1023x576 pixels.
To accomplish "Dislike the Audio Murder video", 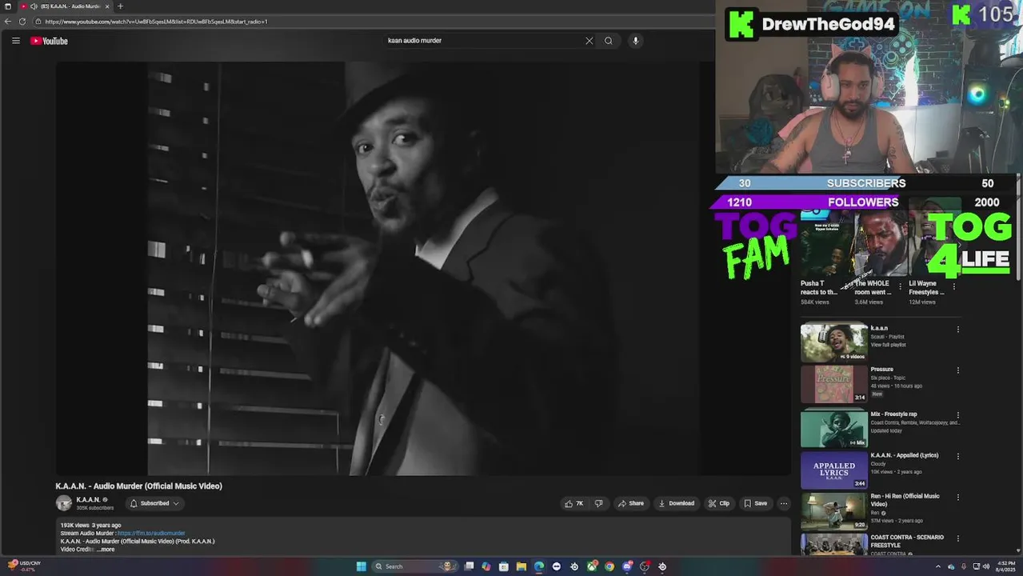I will [598, 503].
